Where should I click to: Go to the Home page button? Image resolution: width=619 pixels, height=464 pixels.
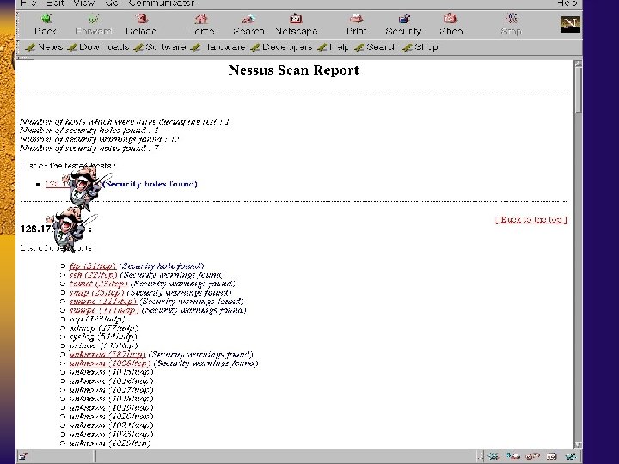click(202, 24)
